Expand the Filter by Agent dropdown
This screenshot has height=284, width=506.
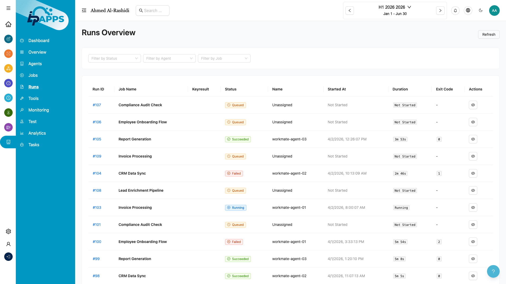click(x=169, y=58)
